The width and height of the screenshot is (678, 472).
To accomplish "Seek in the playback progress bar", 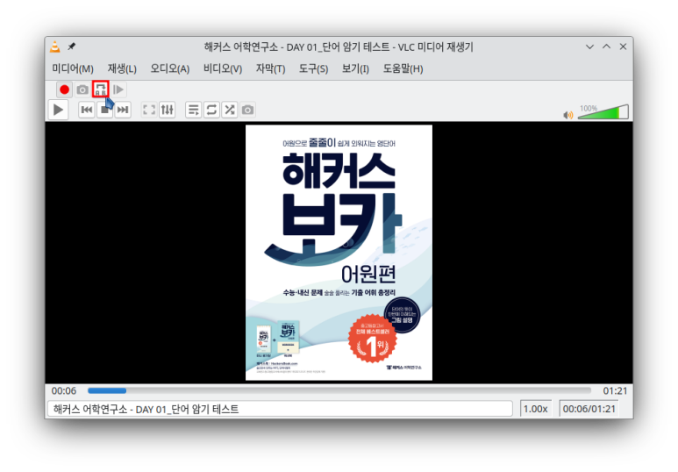I will 339,390.
